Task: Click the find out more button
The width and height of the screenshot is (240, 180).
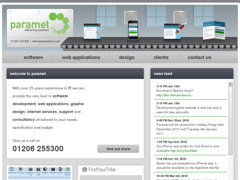Action: (118, 149)
